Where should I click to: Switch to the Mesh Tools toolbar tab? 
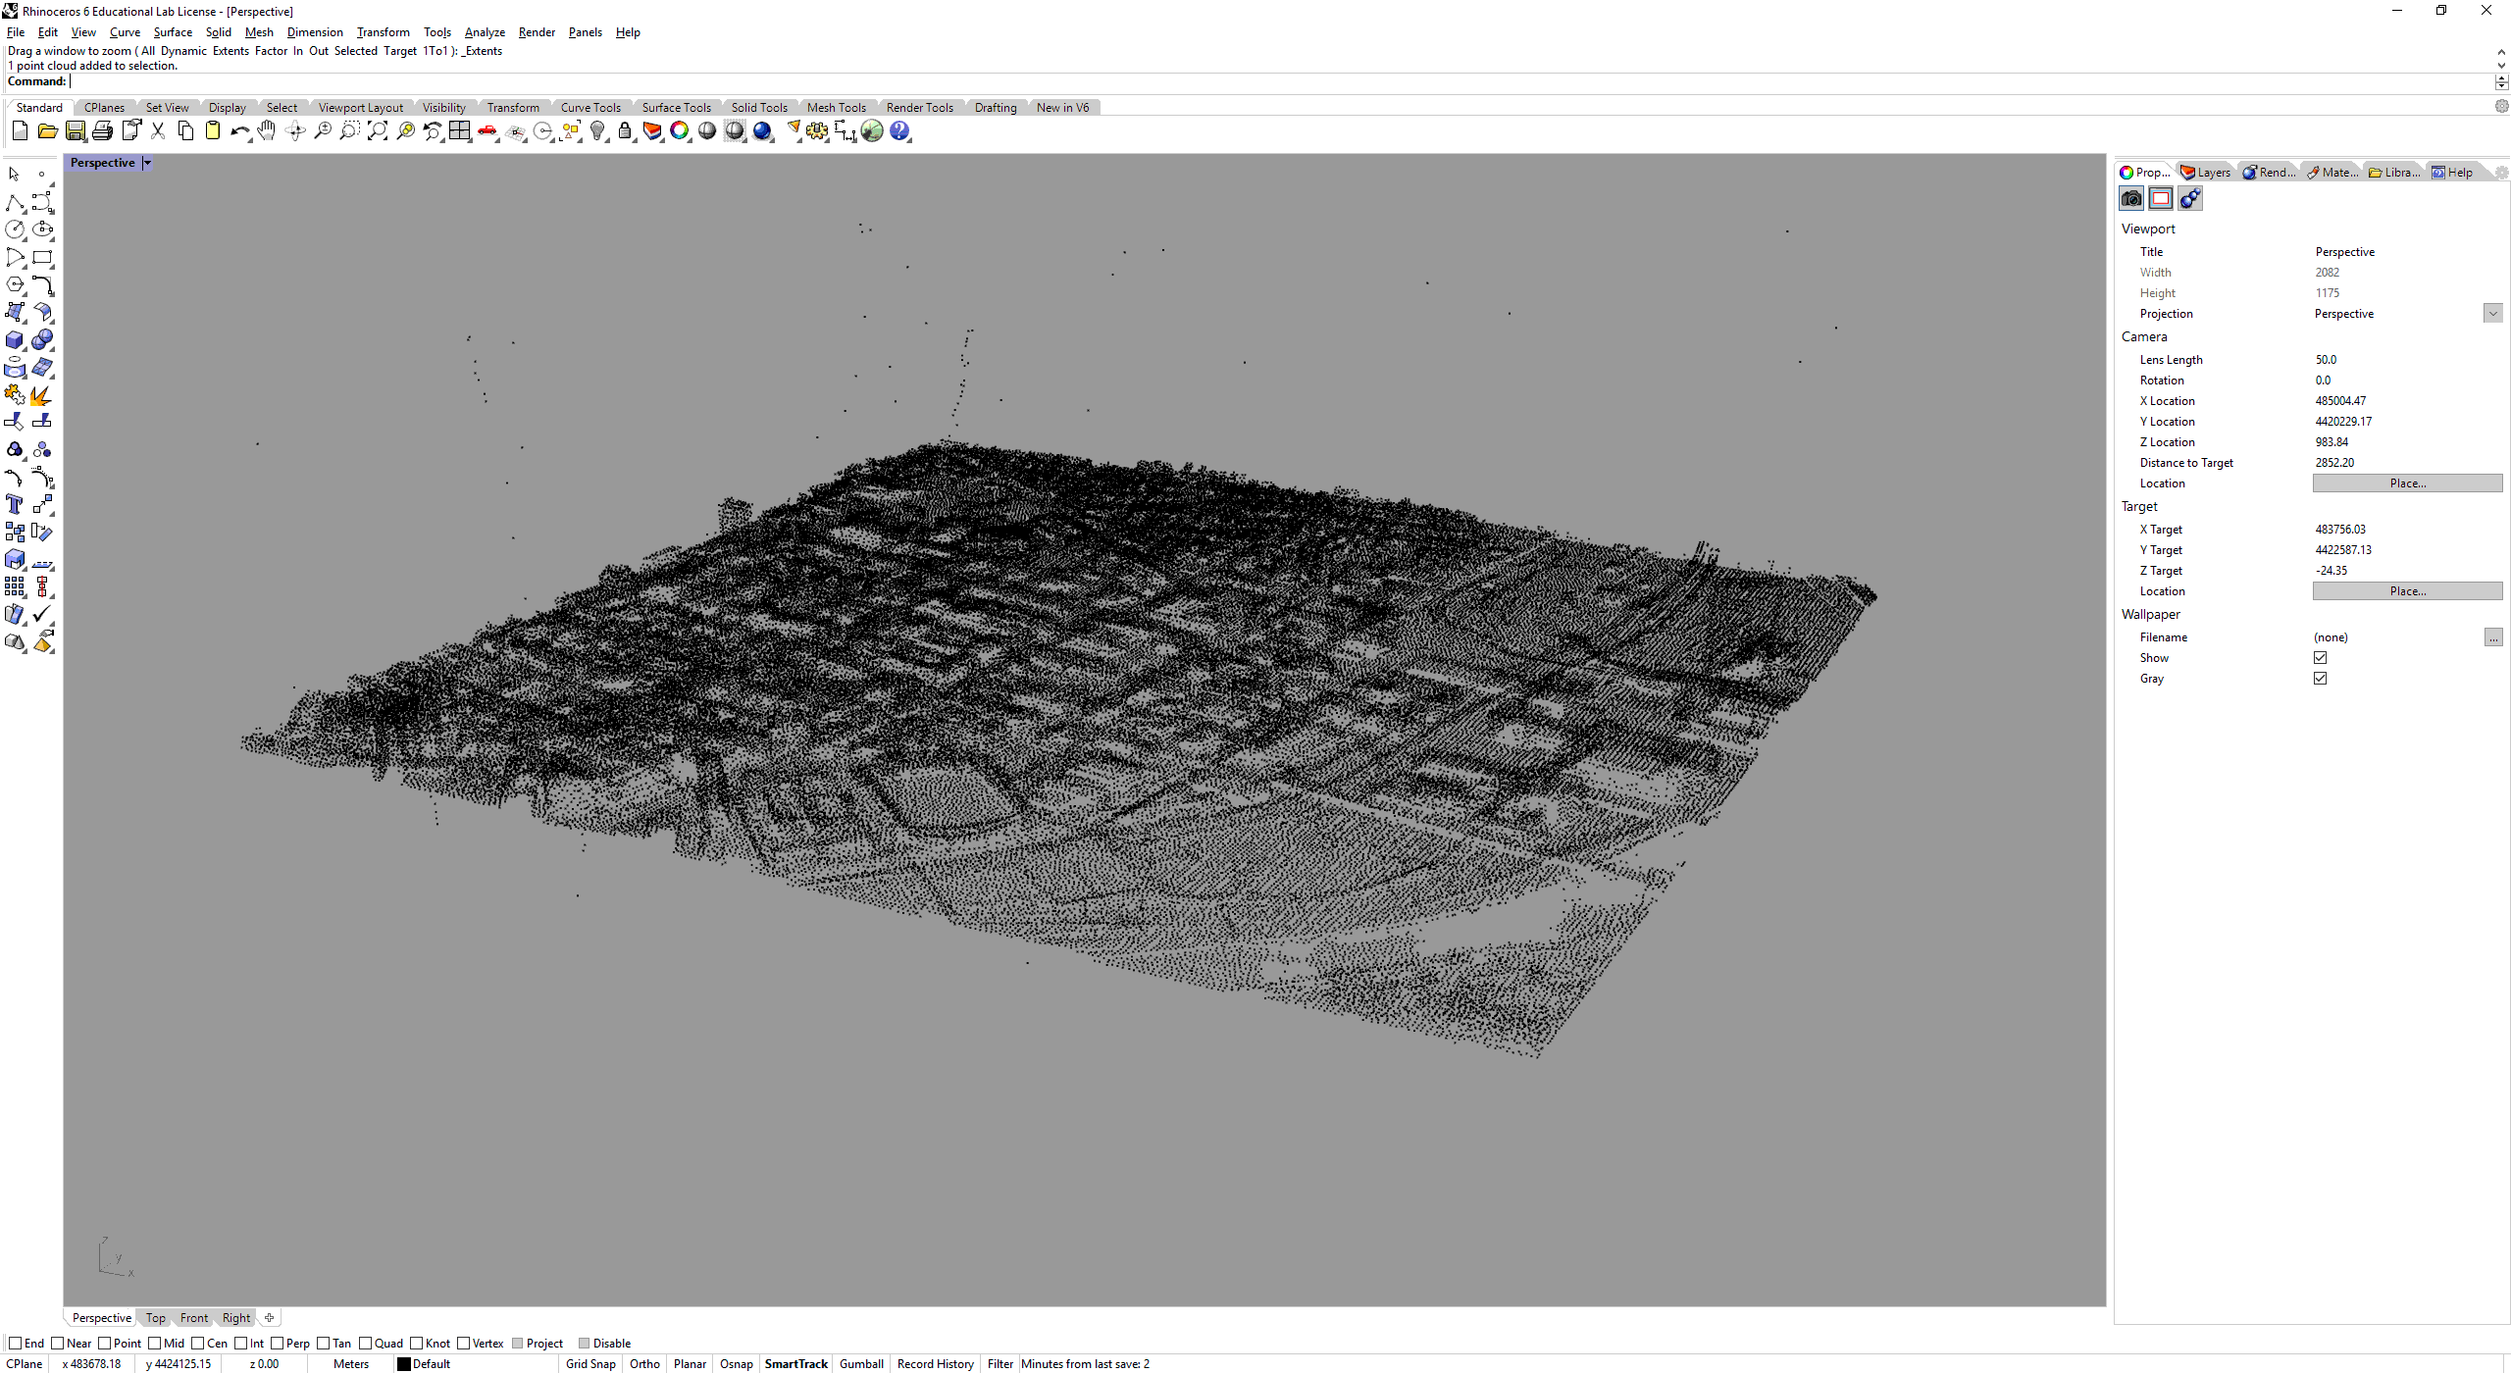click(x=836, y=108)
